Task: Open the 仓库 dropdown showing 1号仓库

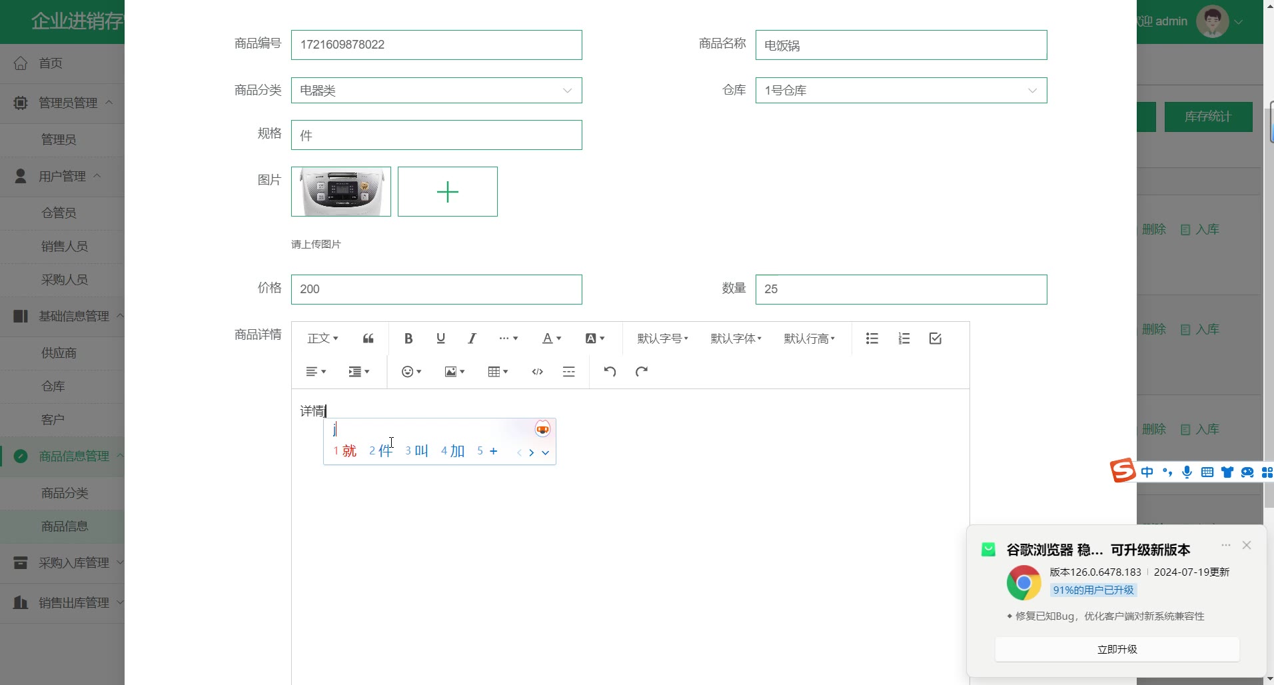Action: (900, 91)
